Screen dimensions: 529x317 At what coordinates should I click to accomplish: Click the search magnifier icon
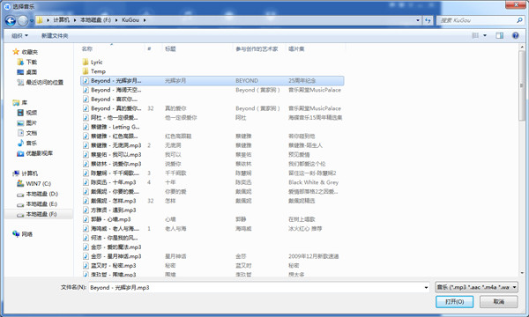click(519, 20)
